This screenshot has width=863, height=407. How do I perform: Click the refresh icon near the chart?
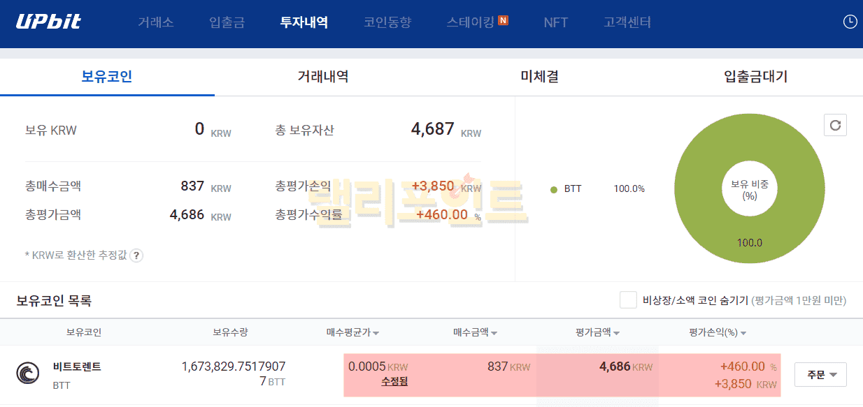tap(834, 126)
